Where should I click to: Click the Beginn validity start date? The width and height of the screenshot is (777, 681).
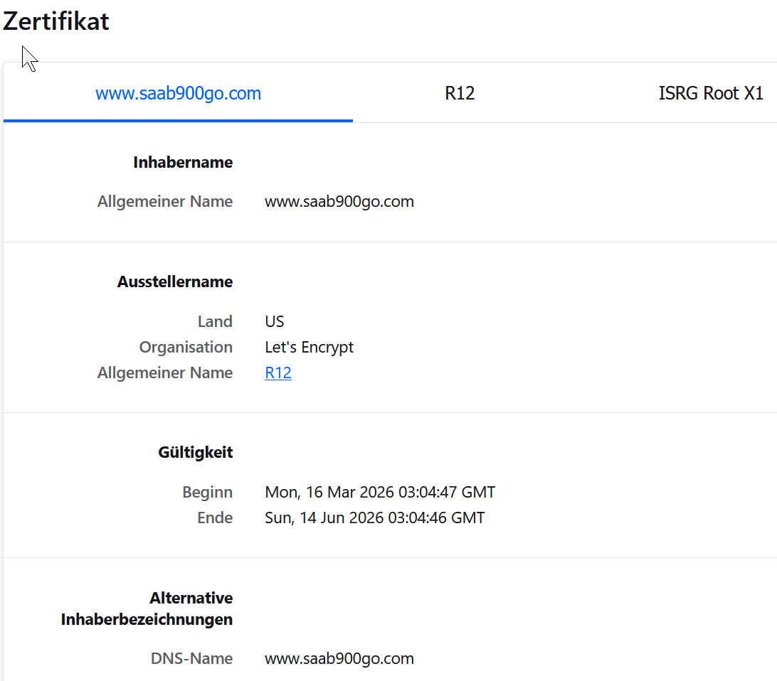coord(380,492)
